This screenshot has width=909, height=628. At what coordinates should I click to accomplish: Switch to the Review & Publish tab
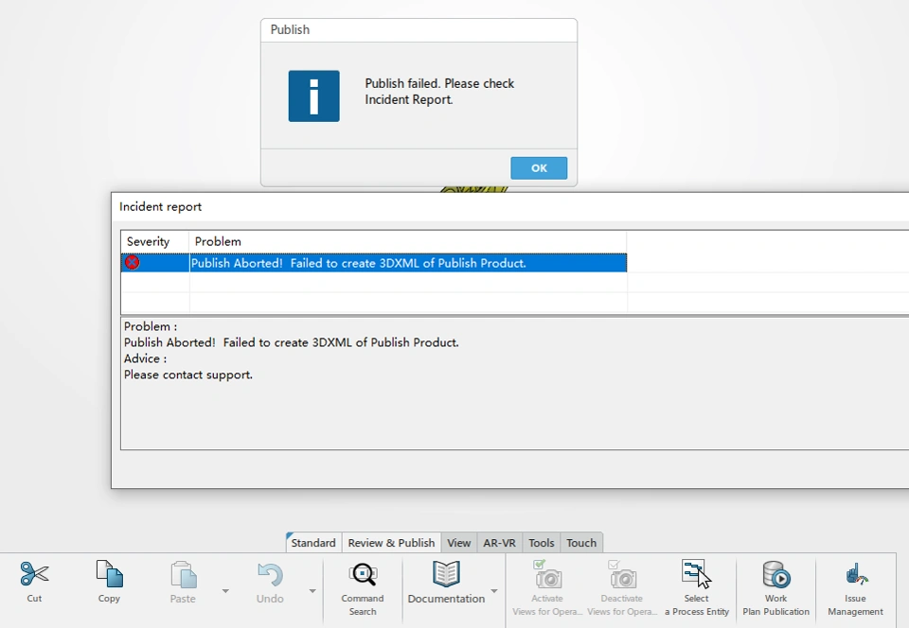(x=391, y=543)
